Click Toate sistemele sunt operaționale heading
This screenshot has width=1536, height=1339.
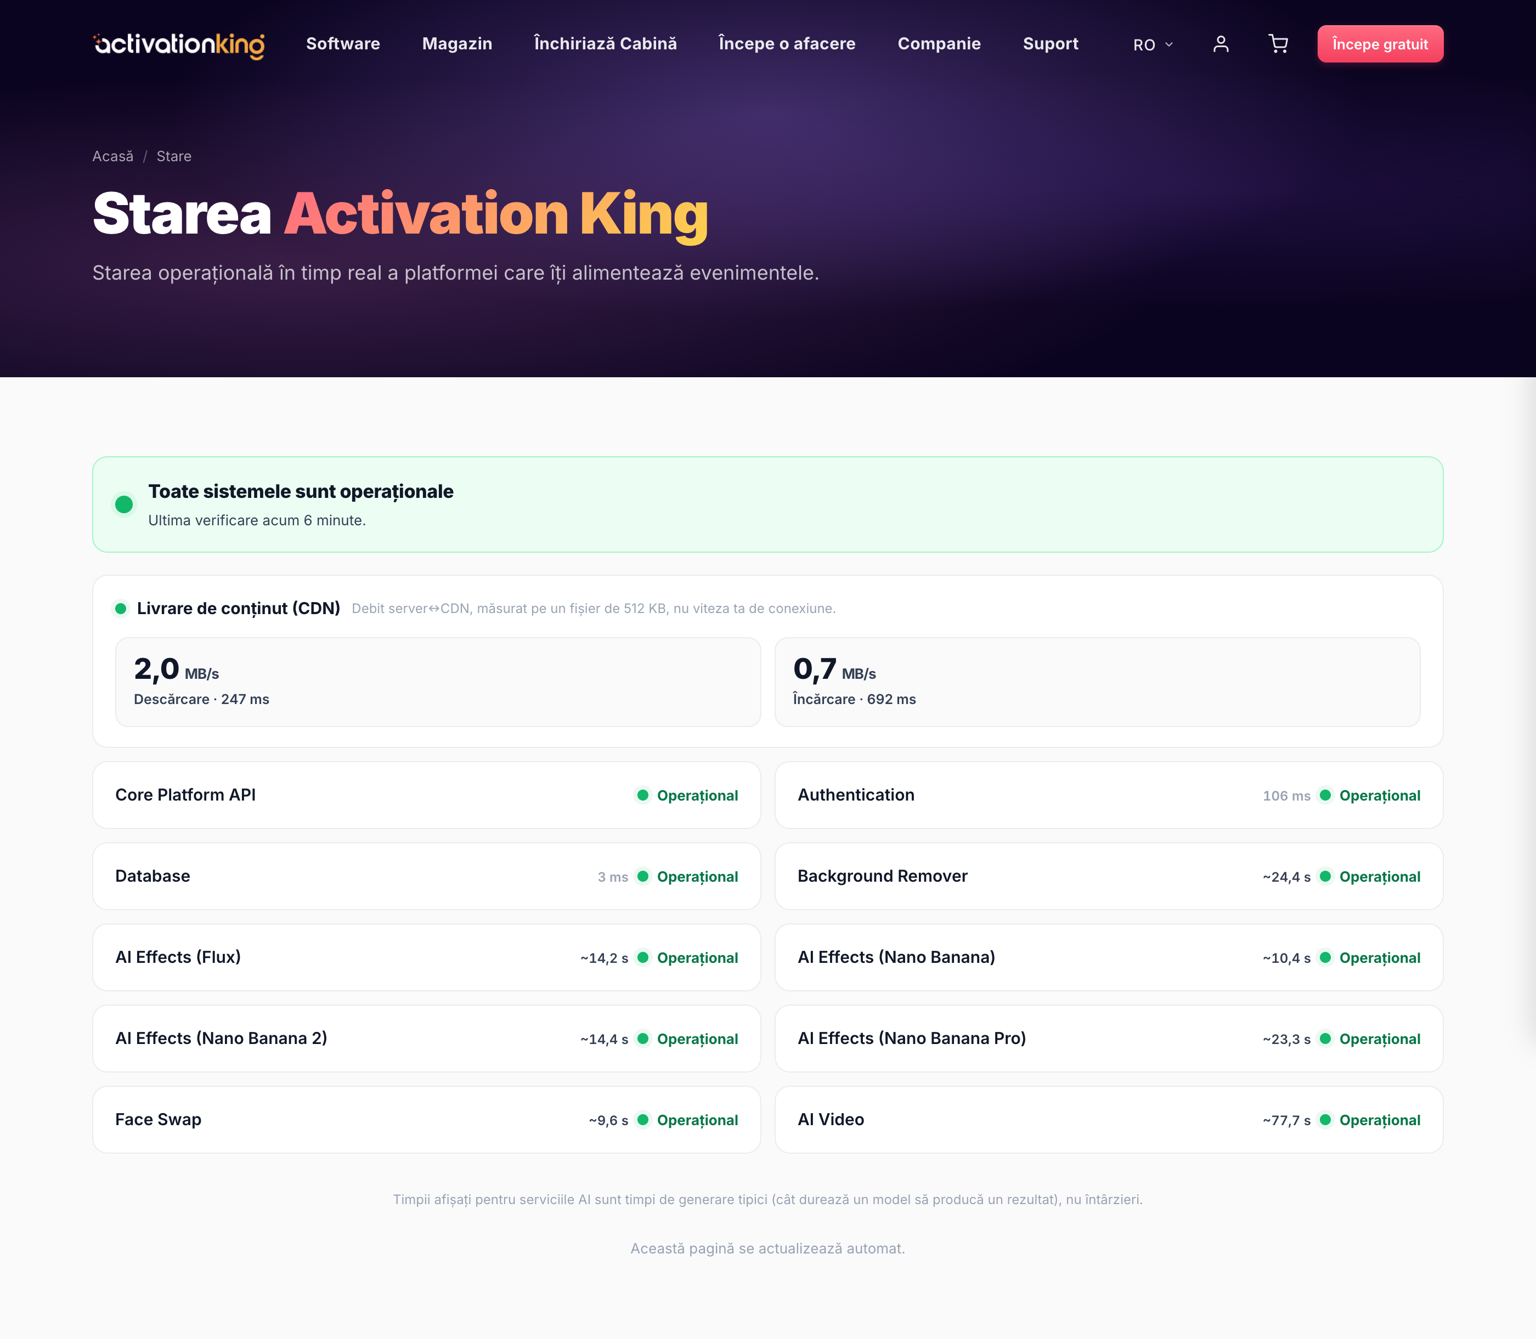pyautogui.click(x=301, y=492)
